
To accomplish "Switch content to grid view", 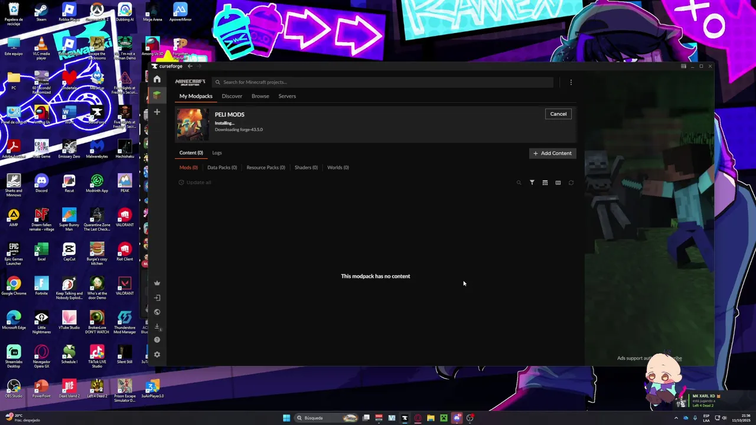I will [545, 182].
